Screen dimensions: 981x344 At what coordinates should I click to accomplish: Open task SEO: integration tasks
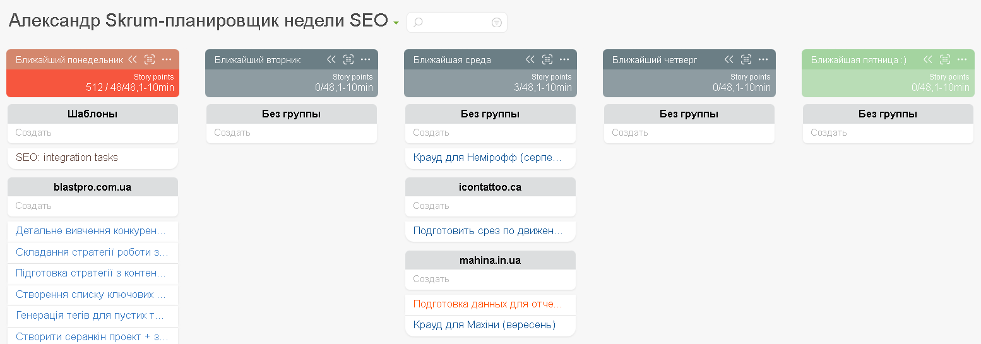[x=67, y=158]
